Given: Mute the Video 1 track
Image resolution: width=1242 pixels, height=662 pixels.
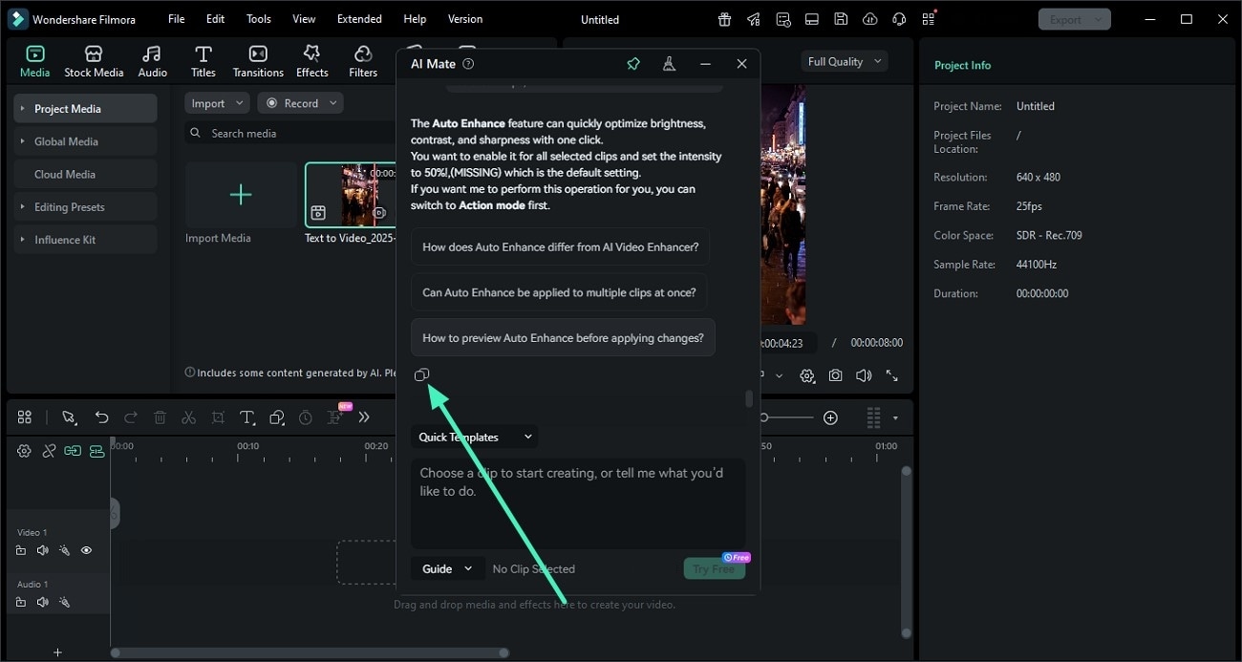Looking at the screenshot, I should (x=43, y=550).
